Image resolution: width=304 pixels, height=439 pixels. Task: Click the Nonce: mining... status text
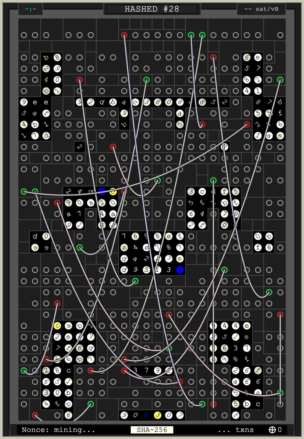(58, 430)
